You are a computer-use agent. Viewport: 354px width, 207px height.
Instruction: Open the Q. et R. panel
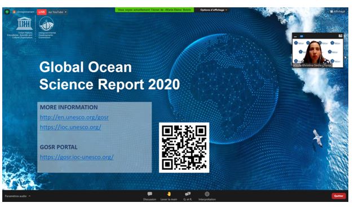coord(188,196)
